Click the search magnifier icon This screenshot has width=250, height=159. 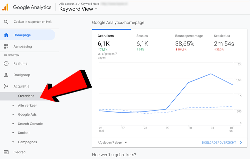(6, 22)
